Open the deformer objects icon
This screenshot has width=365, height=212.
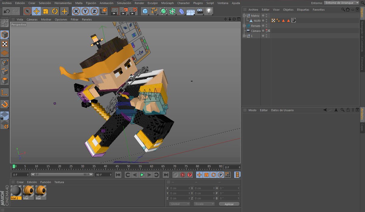[x=182, y=12]
